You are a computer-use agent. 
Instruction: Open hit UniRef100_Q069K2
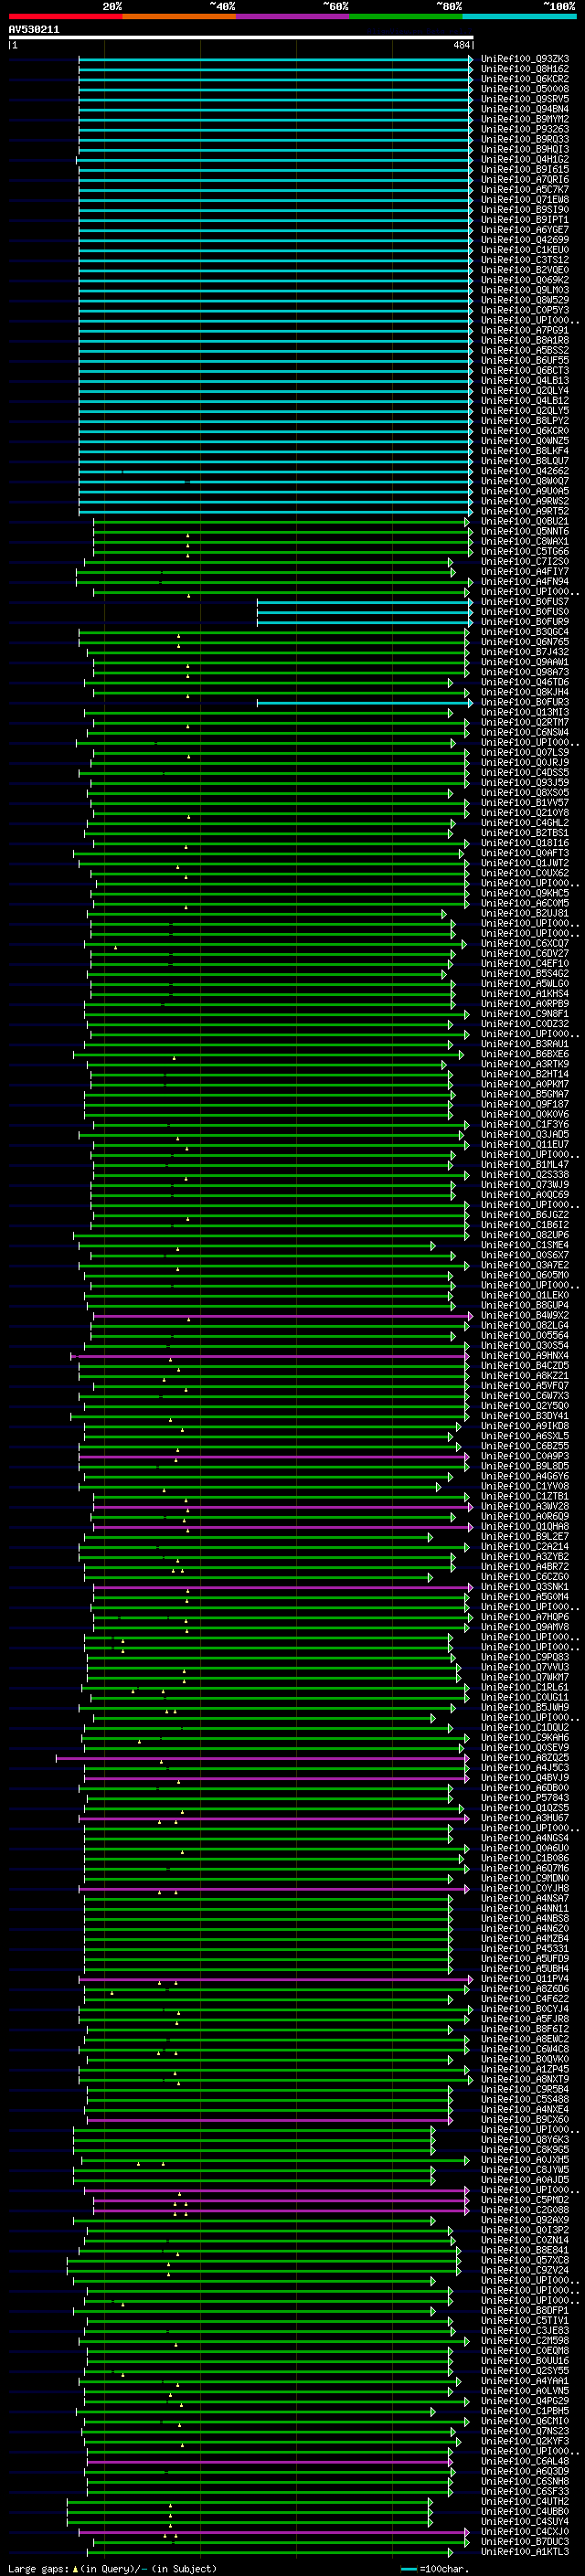[525, 280]
